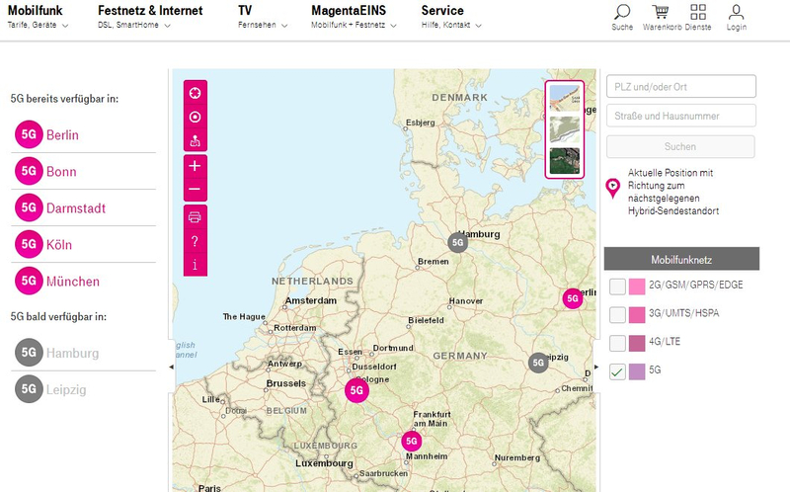Select Berlin city link
The width and height of the screenshot is (790, 492).
tap(62, 134)
